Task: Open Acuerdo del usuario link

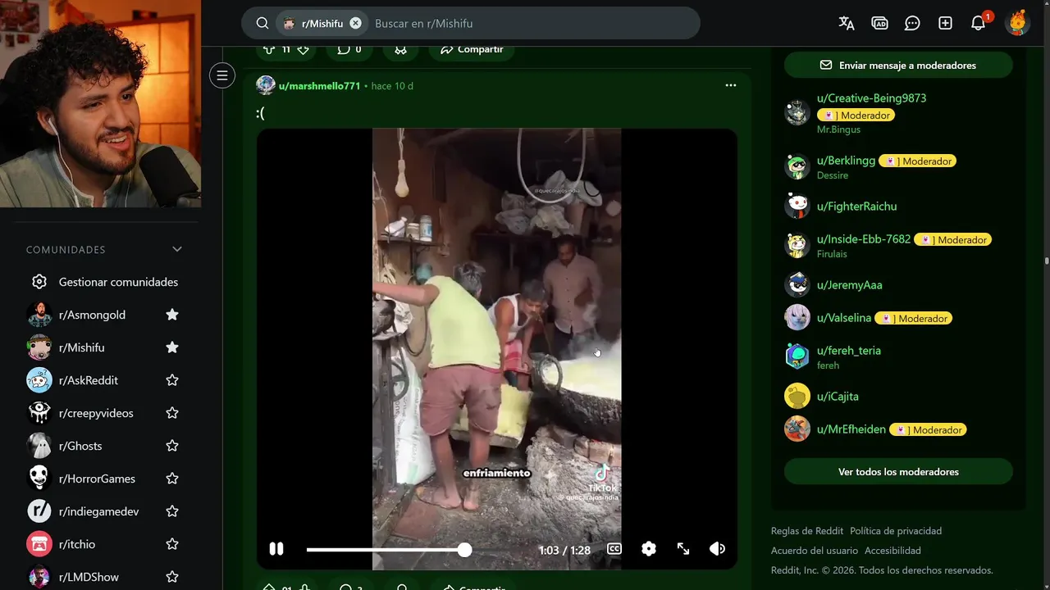Action: tap(815, 551)
